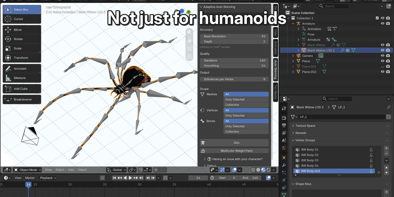
Task: Set Bones scope to Collection
Action: pyautogui.click(x=246, y=132)
